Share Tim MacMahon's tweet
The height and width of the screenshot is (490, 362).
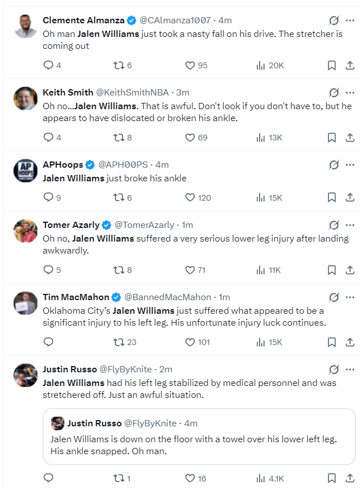[x=350, y=342]
